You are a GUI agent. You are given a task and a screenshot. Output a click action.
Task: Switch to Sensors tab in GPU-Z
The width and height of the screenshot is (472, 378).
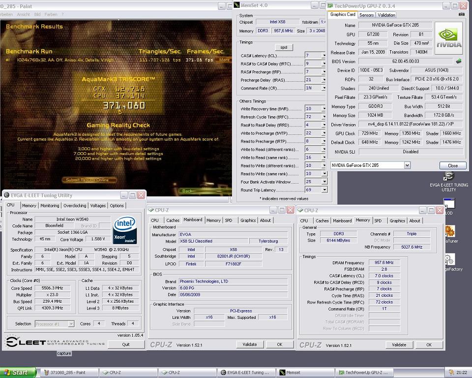coord(366,15)
